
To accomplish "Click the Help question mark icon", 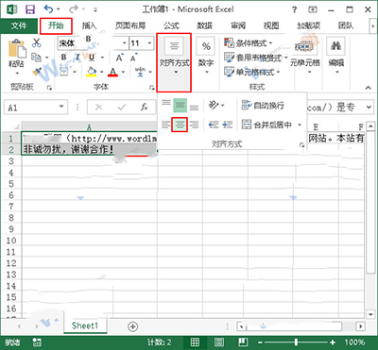I will click(294, 9).
